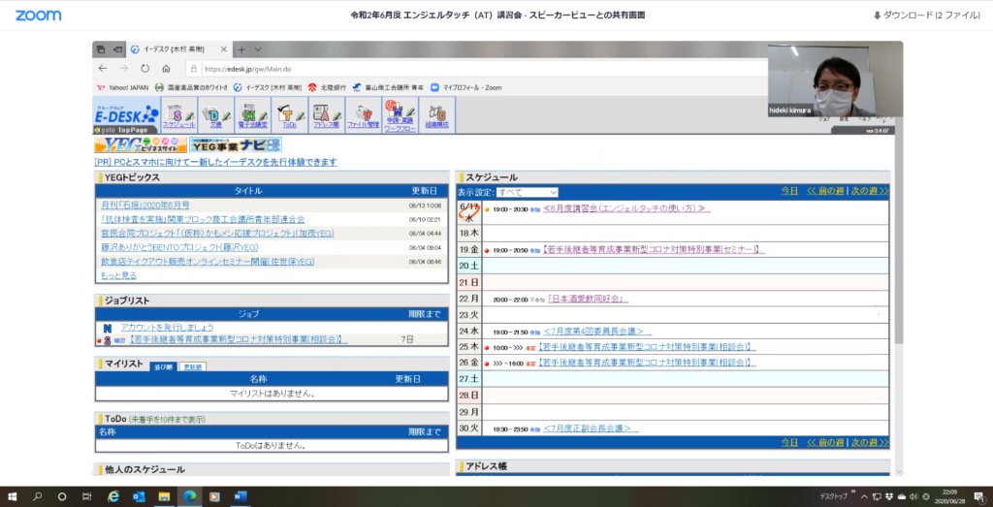Switch My List to 並び順 tab
The height and width of the screenshot is (507, 993).
click(x=162, y=366)
